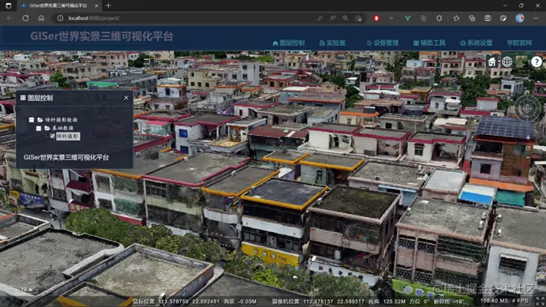Click the mouse longitude value 113.378756
This screenshot has width=546, height=307.
point(173,301)
